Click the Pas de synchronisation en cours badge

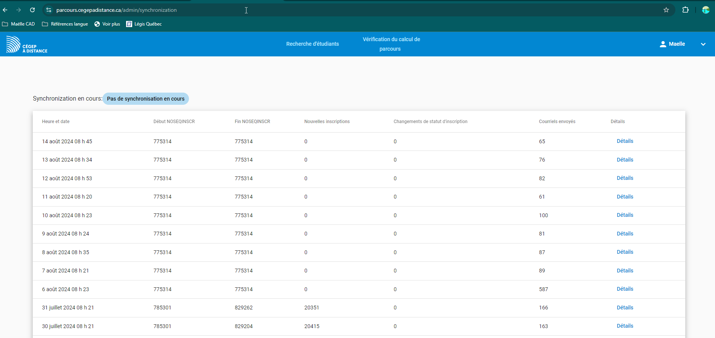click(x=146, y=99)
